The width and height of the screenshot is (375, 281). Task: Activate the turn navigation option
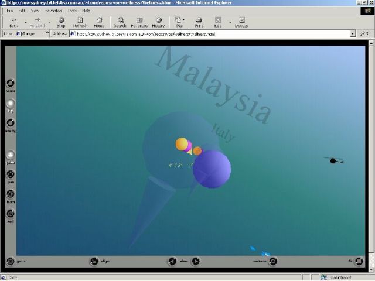pos(11,194)
